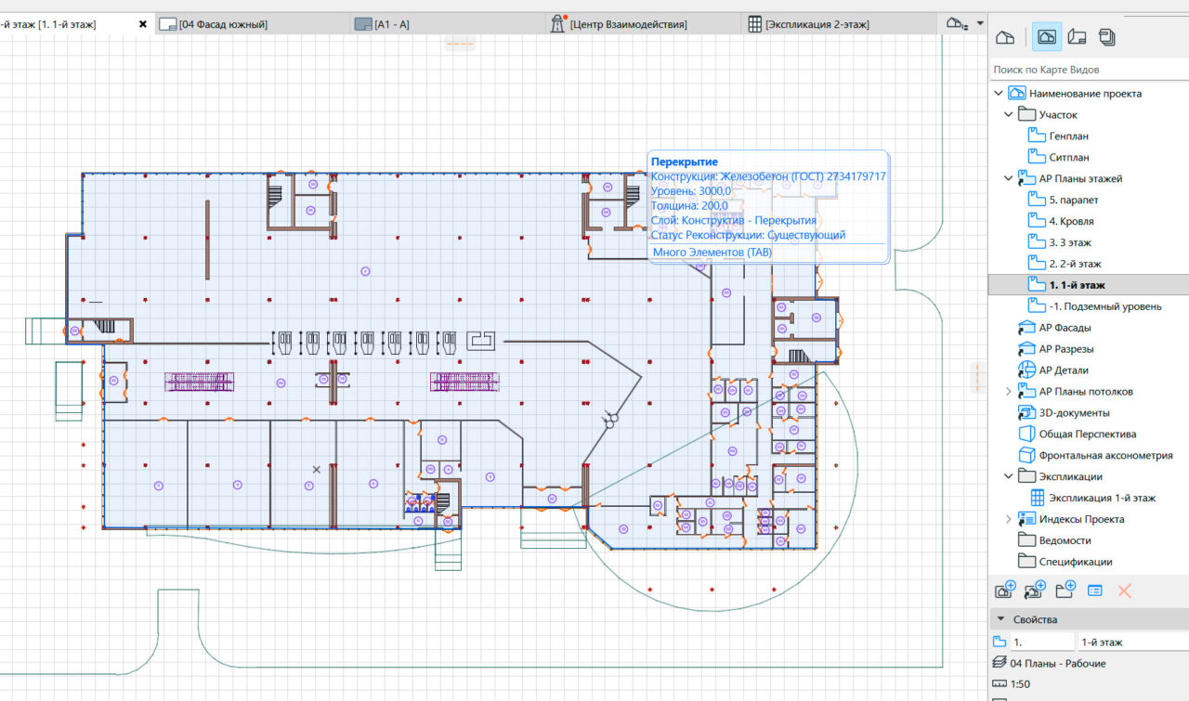Switch to 04 Фасад южный tab
The width and height of the screenshot is (1189, 701).
click(x=223, y=24)
